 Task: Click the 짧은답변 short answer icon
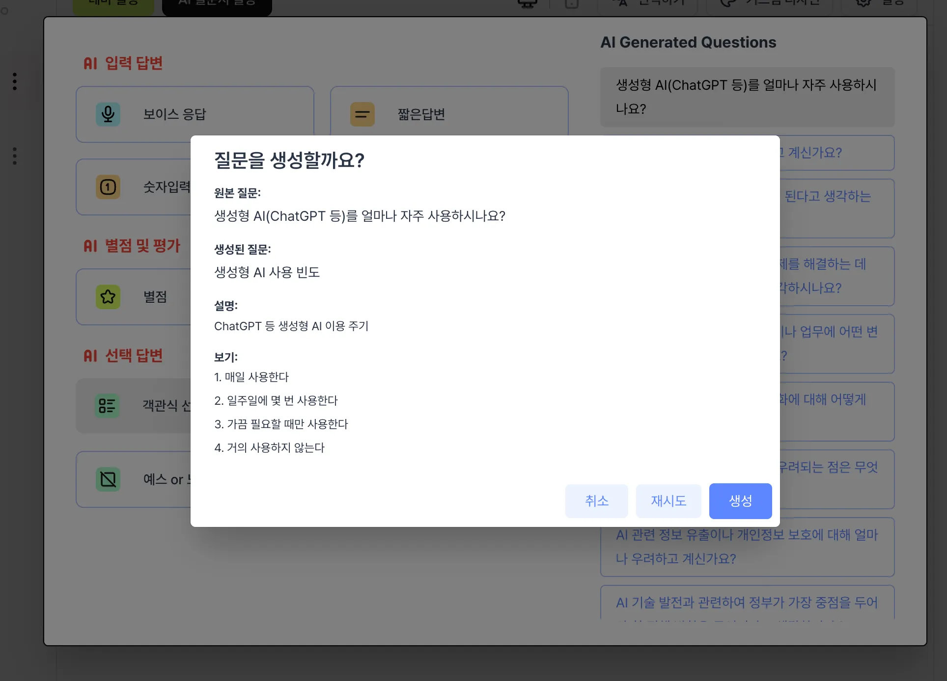tap(362, 114)
